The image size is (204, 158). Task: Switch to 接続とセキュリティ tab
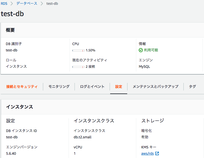click(x=22, y=86)
